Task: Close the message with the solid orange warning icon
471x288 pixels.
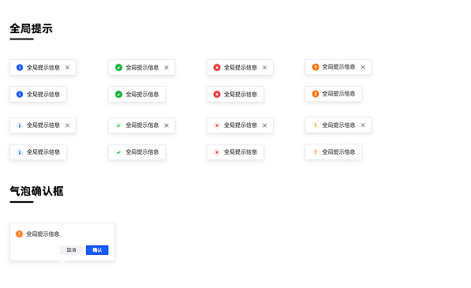Action: point(363,67)
